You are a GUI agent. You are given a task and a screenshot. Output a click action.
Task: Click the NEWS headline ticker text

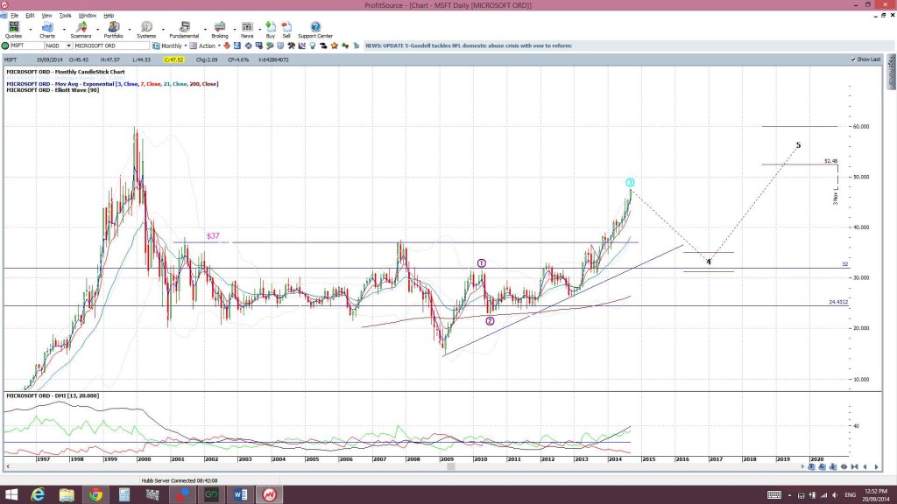(469, 45)
